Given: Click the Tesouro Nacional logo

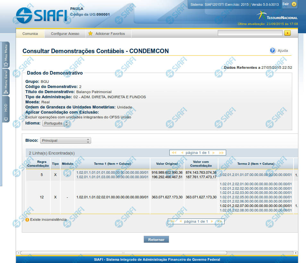Looking at the screenshot, I should tap(277, 15).
